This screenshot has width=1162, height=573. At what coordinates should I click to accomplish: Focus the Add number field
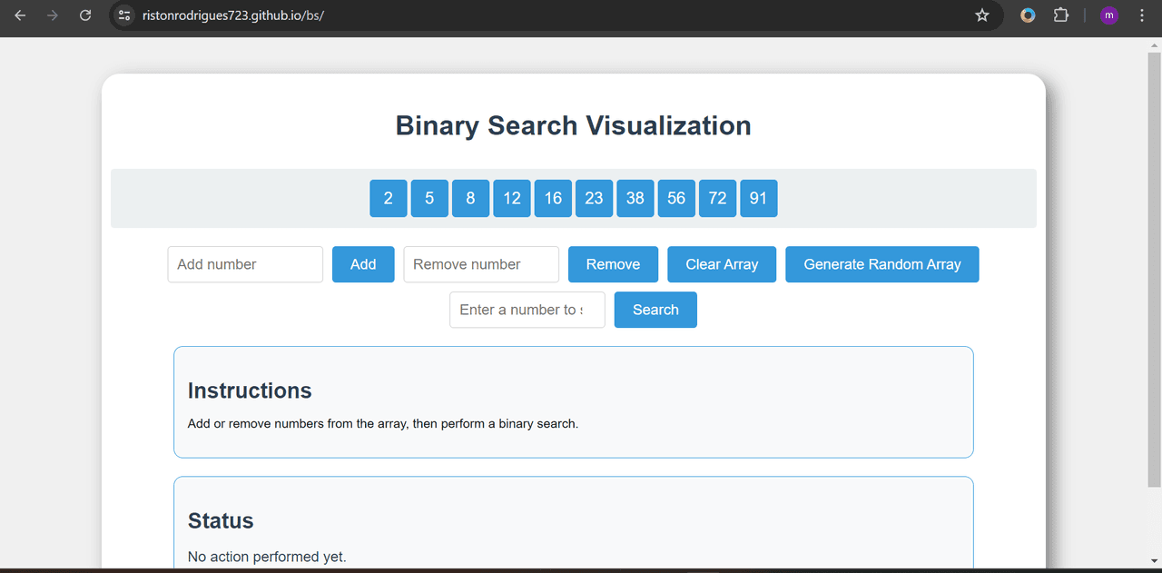point(245,264)
